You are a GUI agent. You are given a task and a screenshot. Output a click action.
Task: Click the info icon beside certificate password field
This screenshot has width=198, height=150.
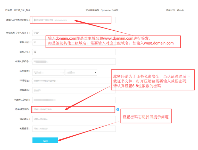coord(118,110)
